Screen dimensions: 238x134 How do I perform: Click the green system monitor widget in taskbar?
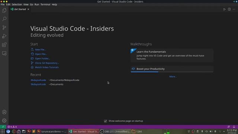tap(167, 131)
